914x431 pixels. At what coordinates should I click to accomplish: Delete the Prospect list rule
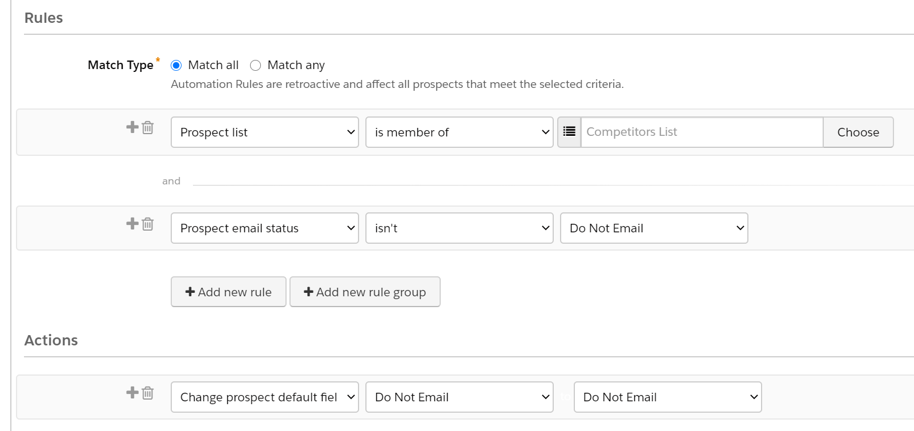[148, 127]
